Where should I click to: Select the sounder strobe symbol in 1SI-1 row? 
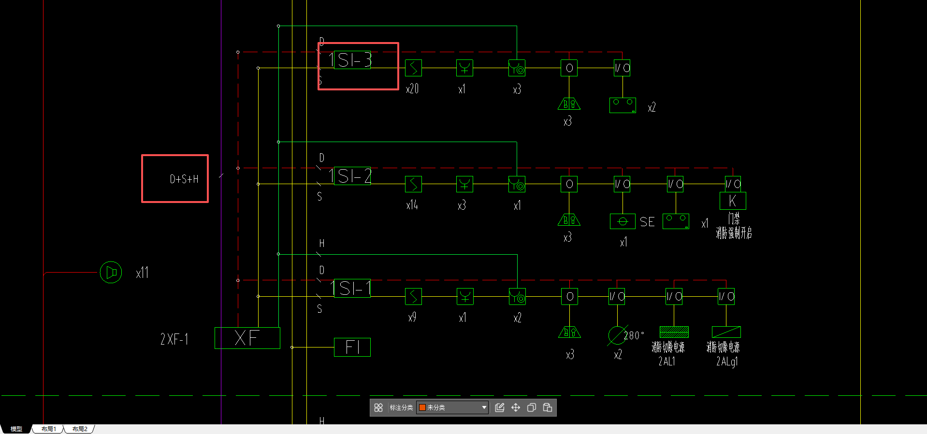pos(570,333)
